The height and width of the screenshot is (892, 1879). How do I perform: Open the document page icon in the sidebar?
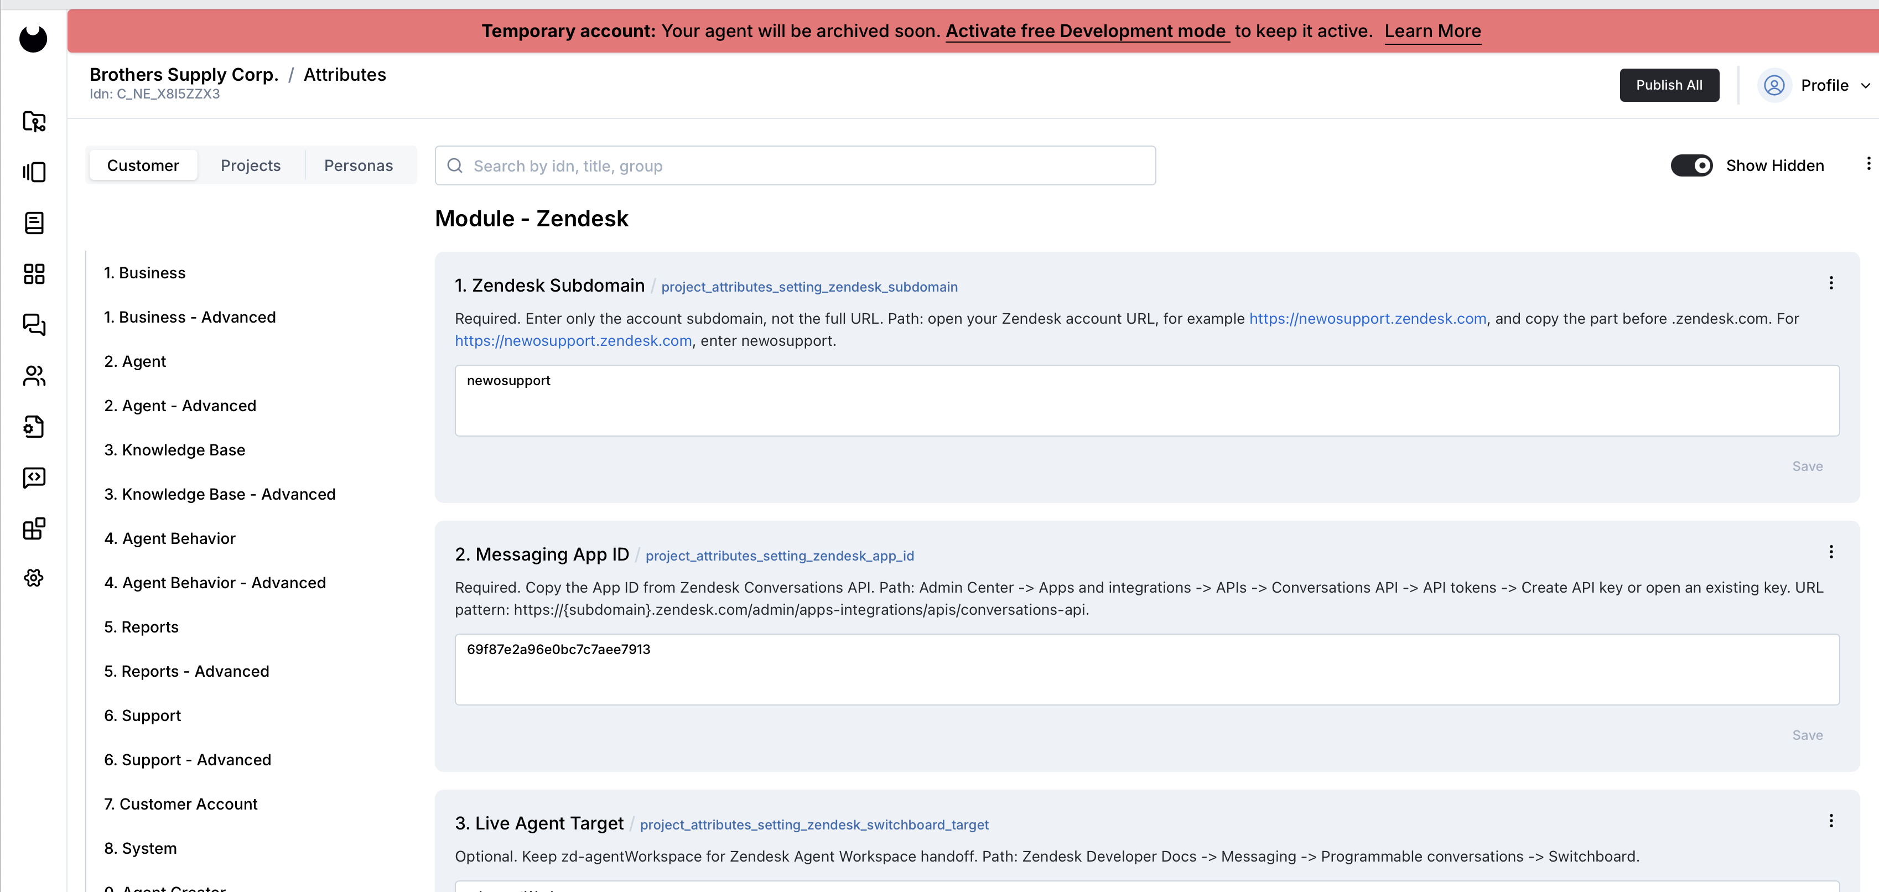pyautogui.click(x=34, y=222)
